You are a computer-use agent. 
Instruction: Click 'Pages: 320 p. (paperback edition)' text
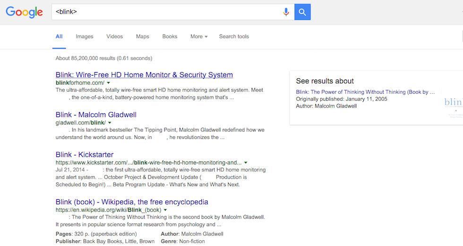point(96,234)
